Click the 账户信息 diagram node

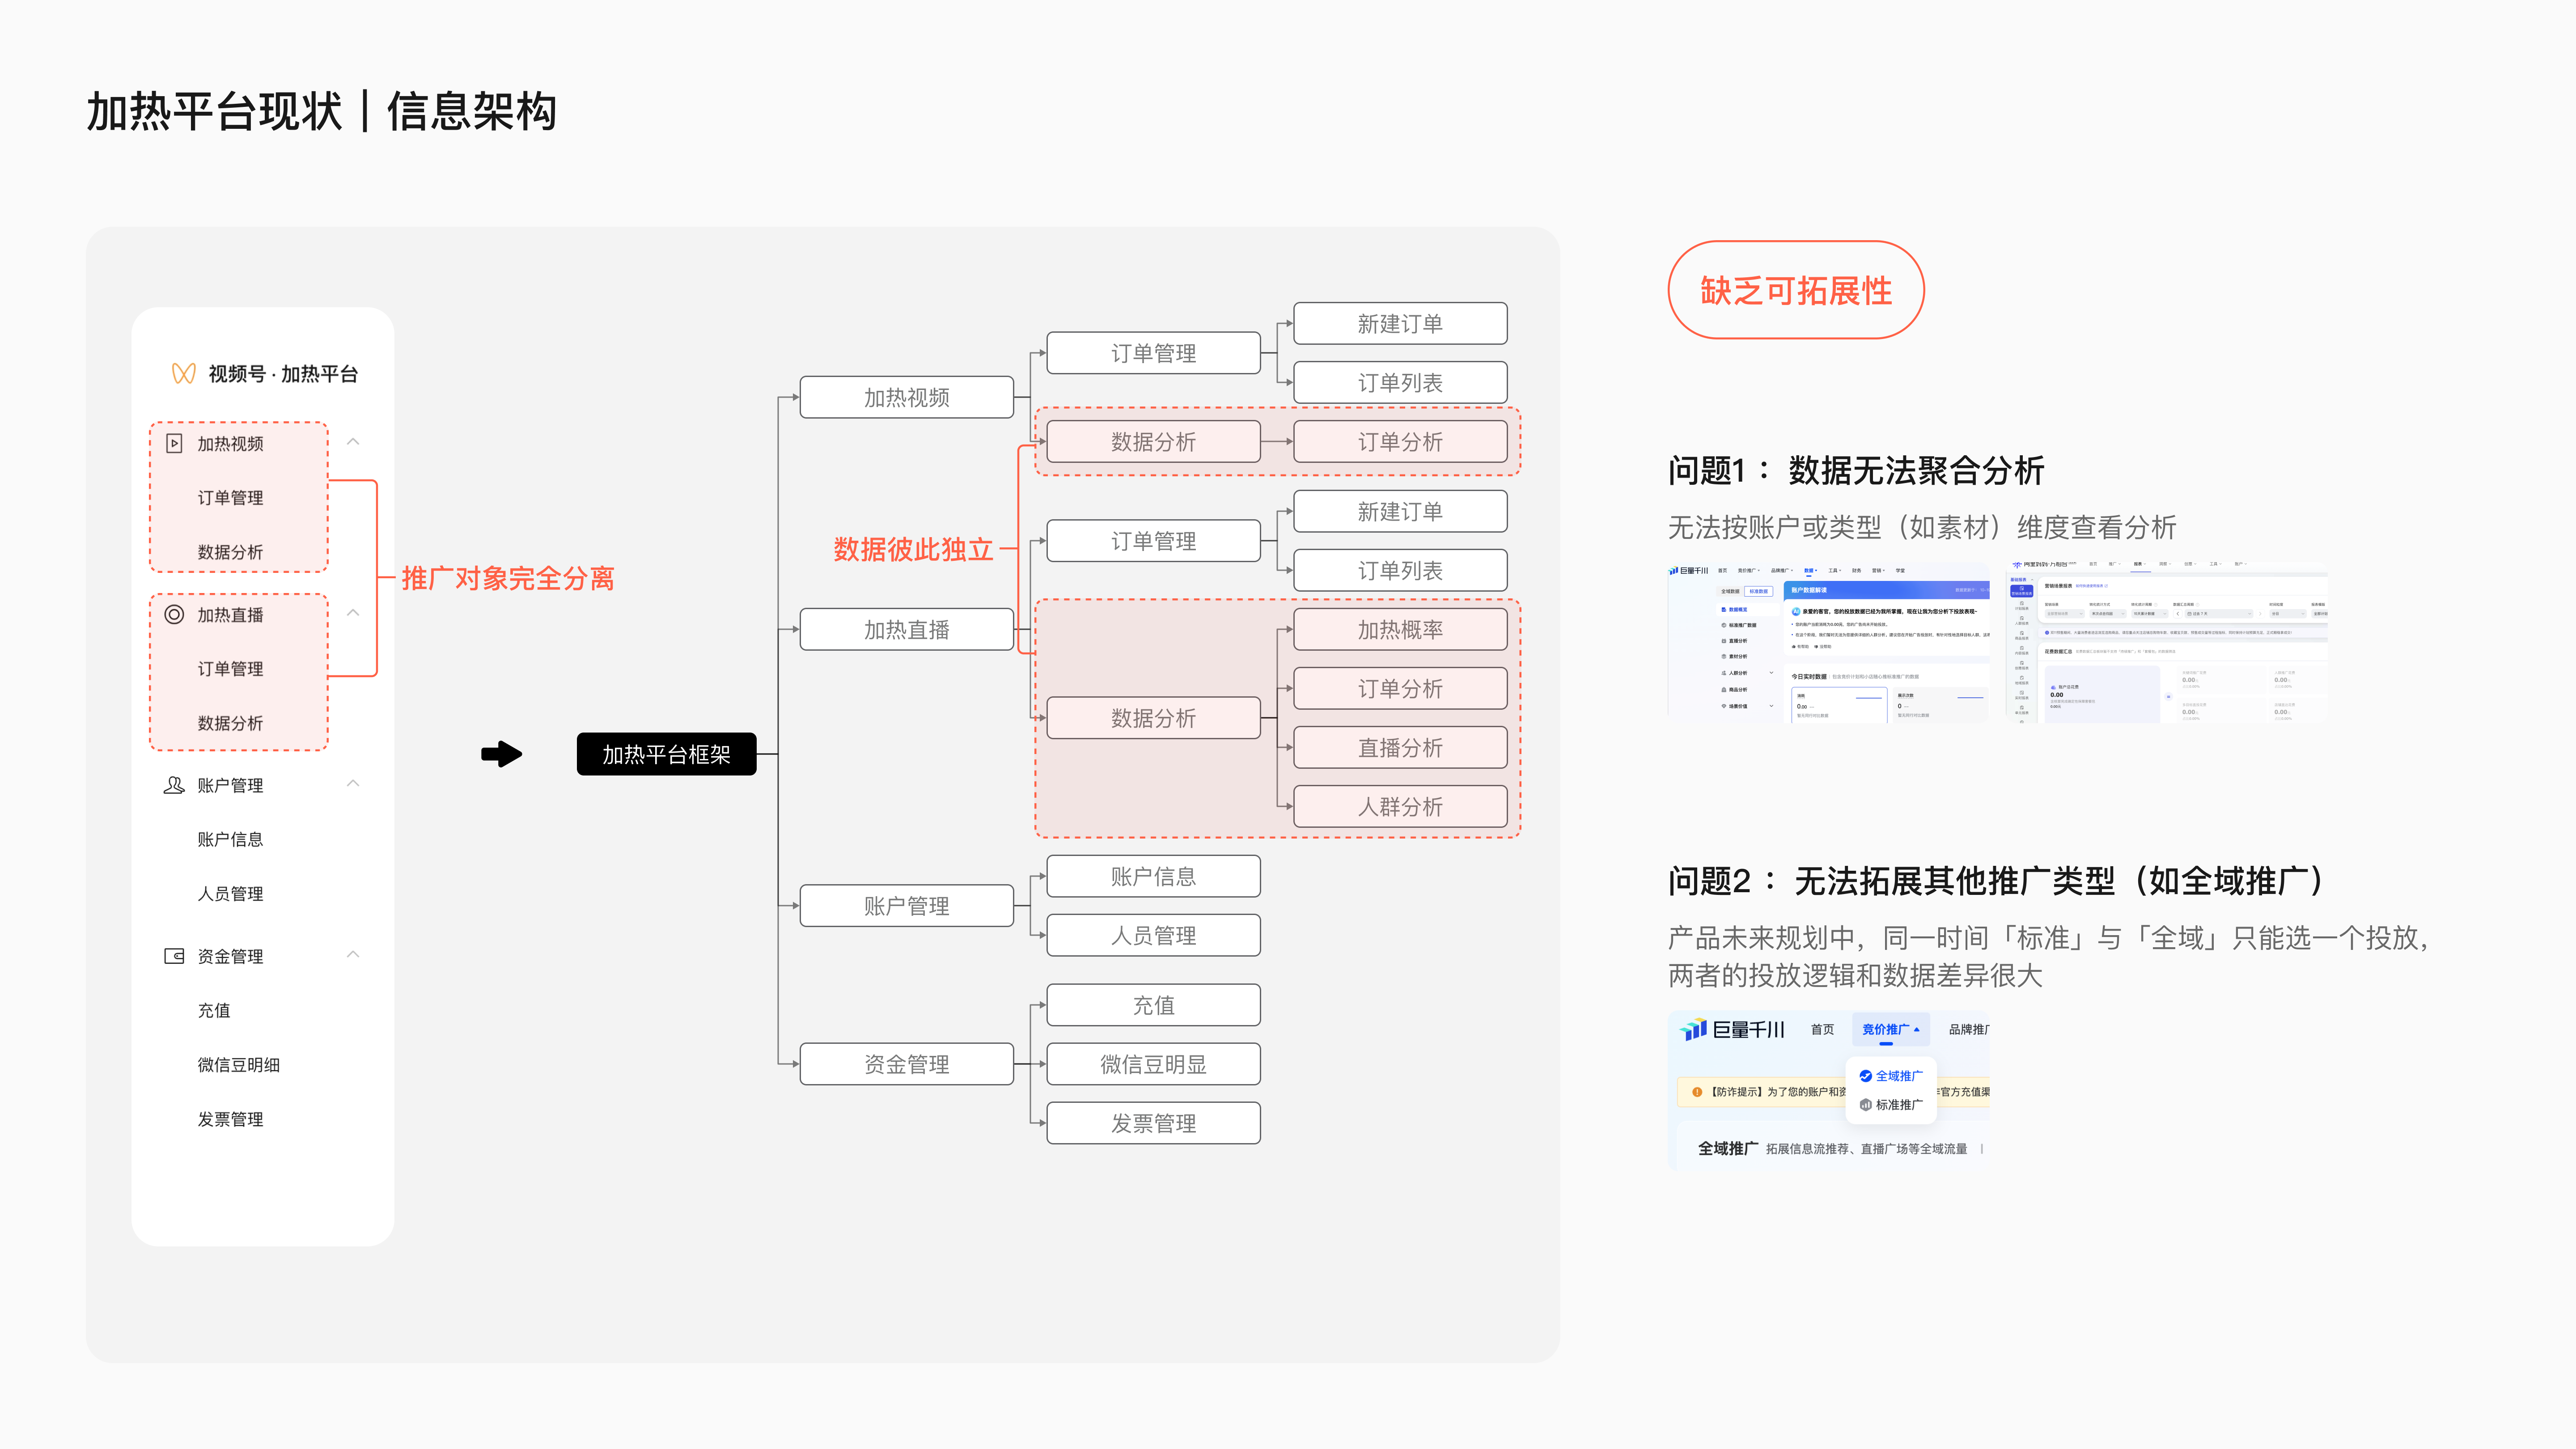click(1153, 876)
